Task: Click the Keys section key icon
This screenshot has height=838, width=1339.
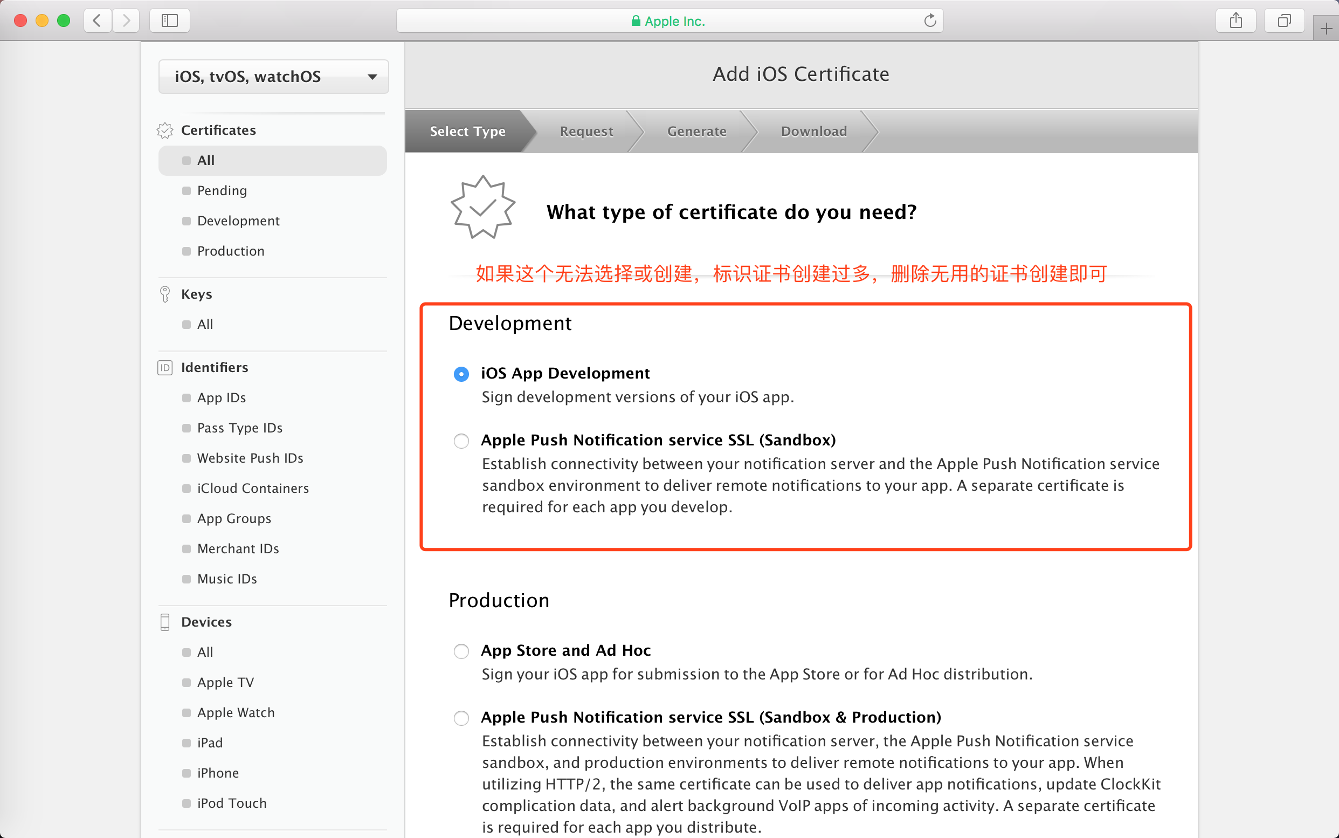Action: pos(165,294)
